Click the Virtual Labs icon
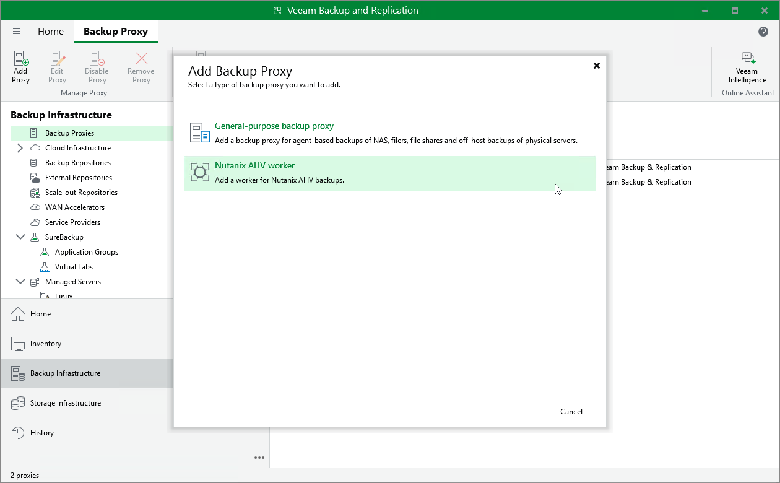 [x=45, y=267]
